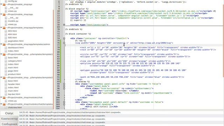Click file icon beside product.html

6,74
